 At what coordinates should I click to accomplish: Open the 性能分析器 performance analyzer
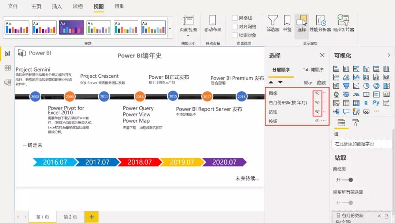pyautogui.click(x=320, y=23)
